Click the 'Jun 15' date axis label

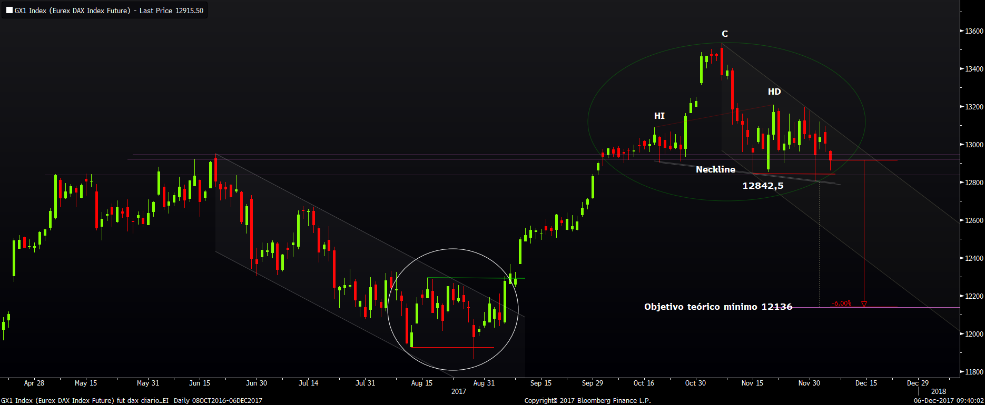click(200, 383)
